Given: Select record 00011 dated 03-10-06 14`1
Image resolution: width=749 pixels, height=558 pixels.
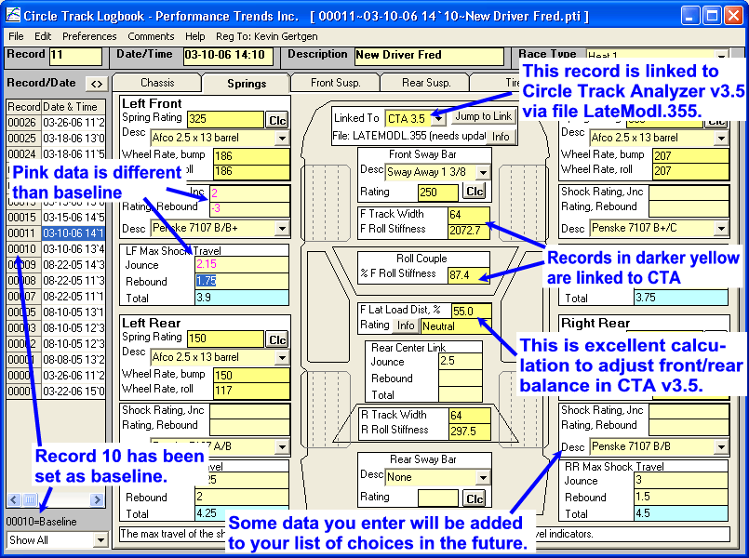Looking at the screenshot, I should 56,233.
